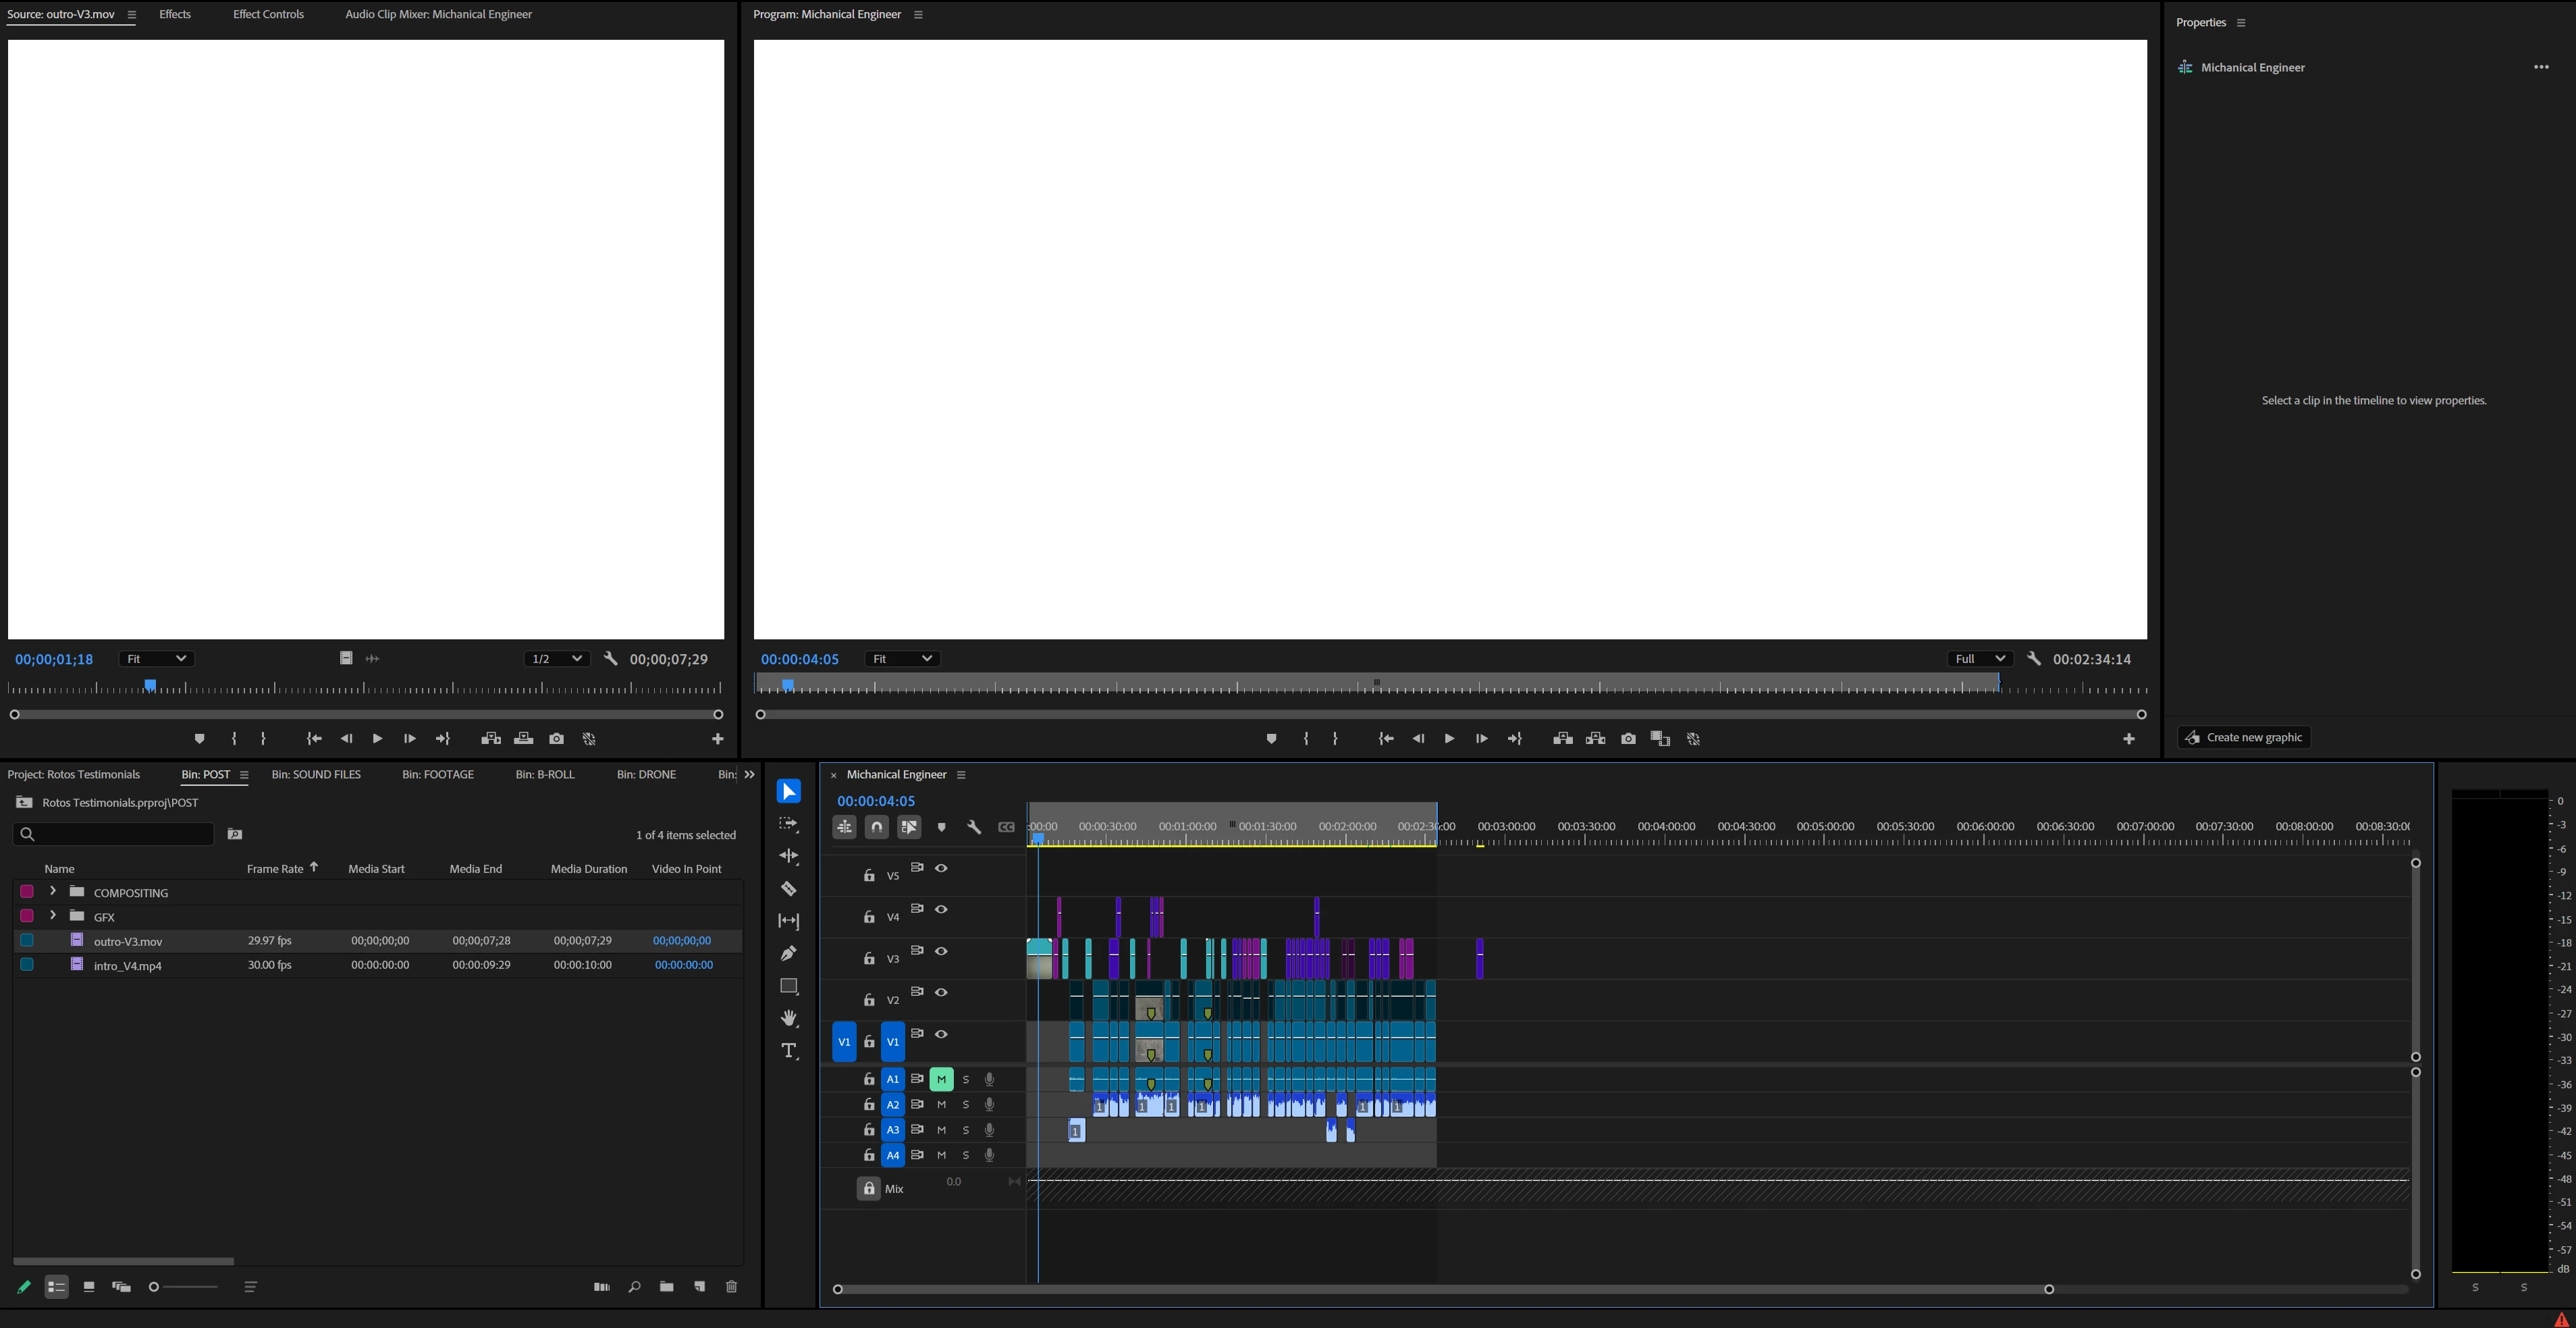Open timeline wrench display settings

974,827
